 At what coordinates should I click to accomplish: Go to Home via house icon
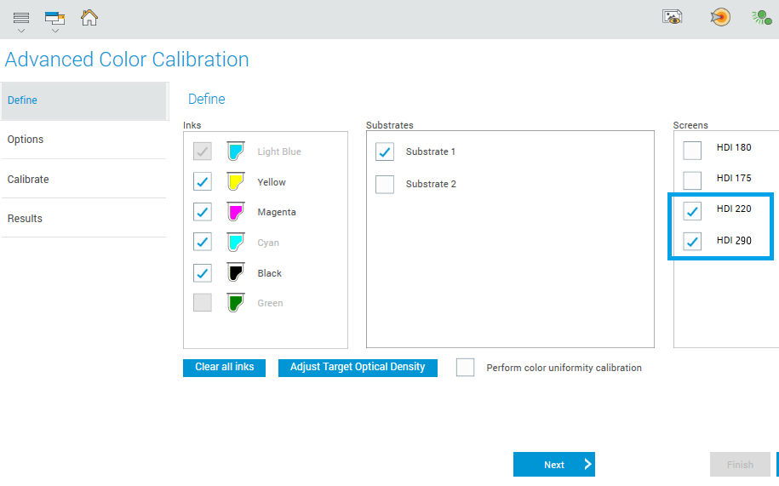(89, 18)
